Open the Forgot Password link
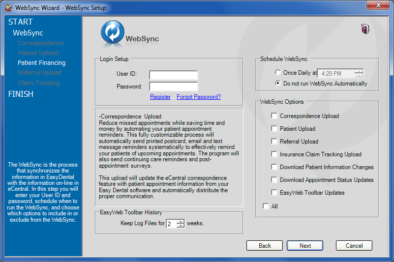Image resolution: width=394 pixels, height=262 pixels. (199, 97)
